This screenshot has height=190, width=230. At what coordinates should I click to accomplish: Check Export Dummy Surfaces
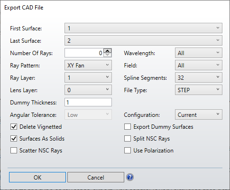coord(128,127)
